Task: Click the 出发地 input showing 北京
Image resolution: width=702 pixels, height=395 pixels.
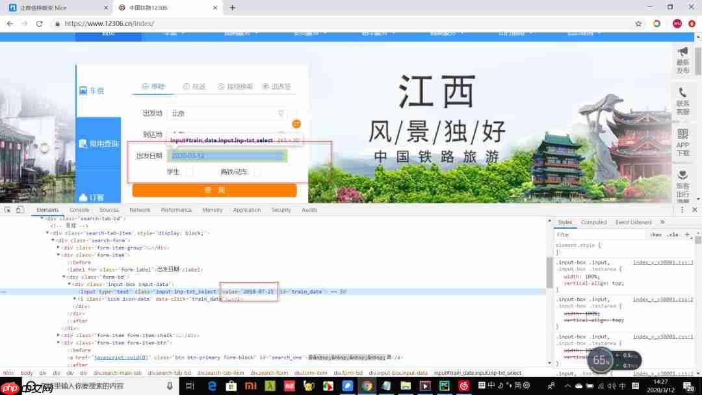Action: (x=214, y=112)
